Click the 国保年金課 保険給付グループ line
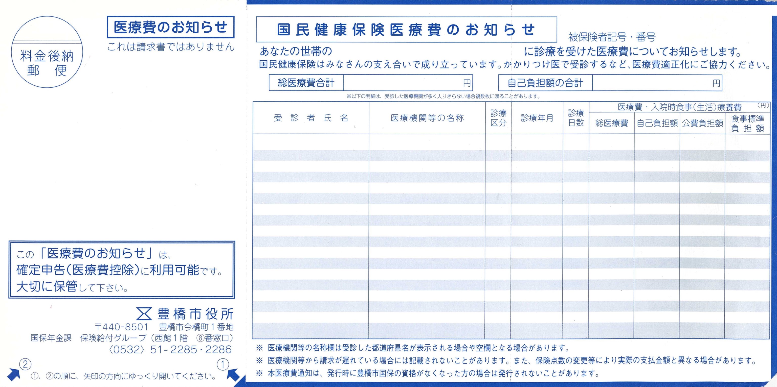Viewport: 777px width, 387px height. click(x=132, y=338)
